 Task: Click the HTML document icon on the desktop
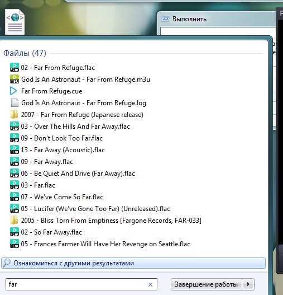coord(15,22)
